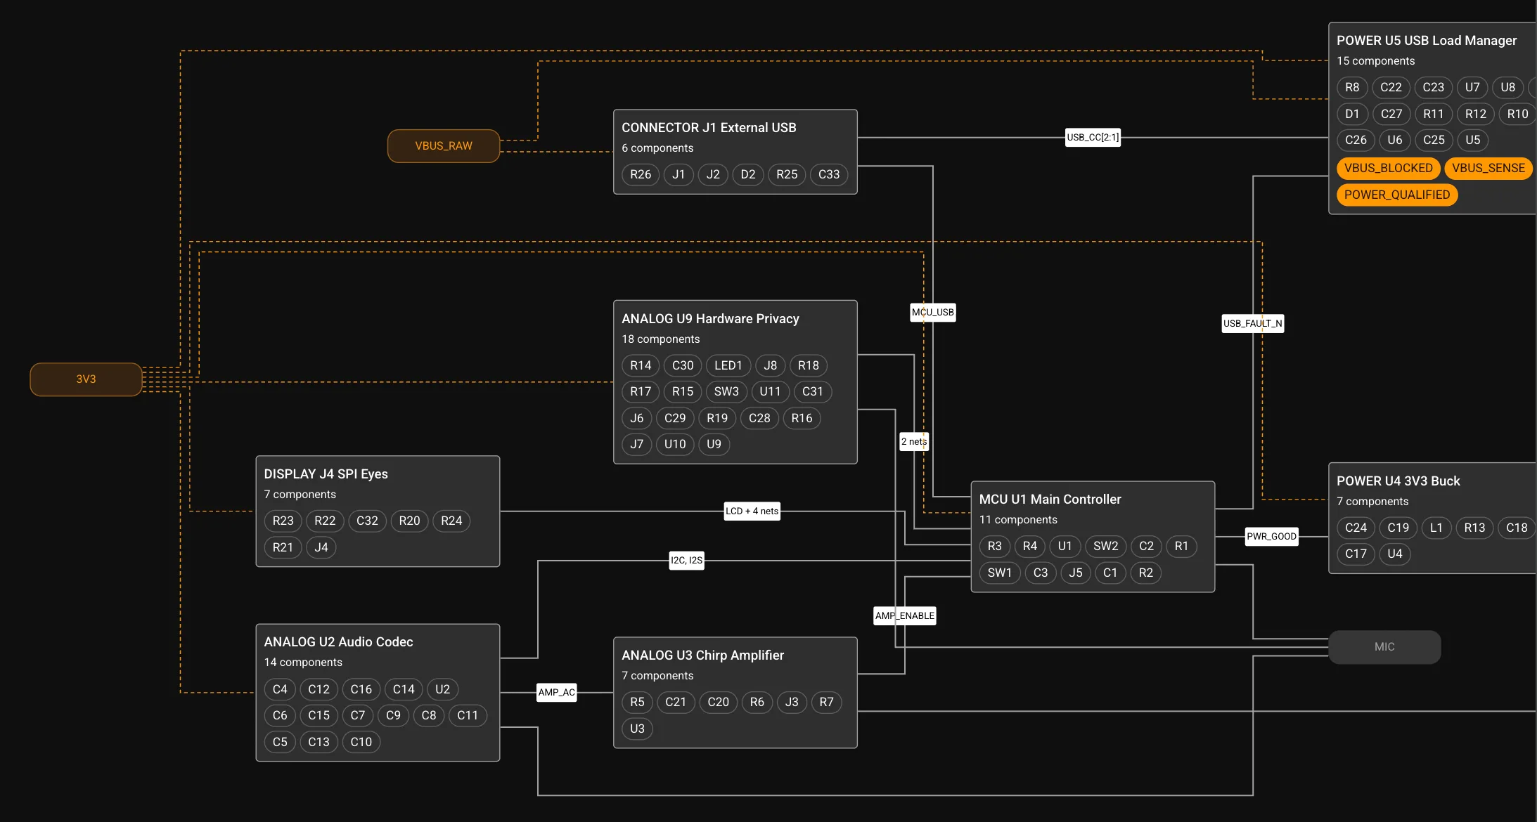Click the AMP_AC net label

557,693
